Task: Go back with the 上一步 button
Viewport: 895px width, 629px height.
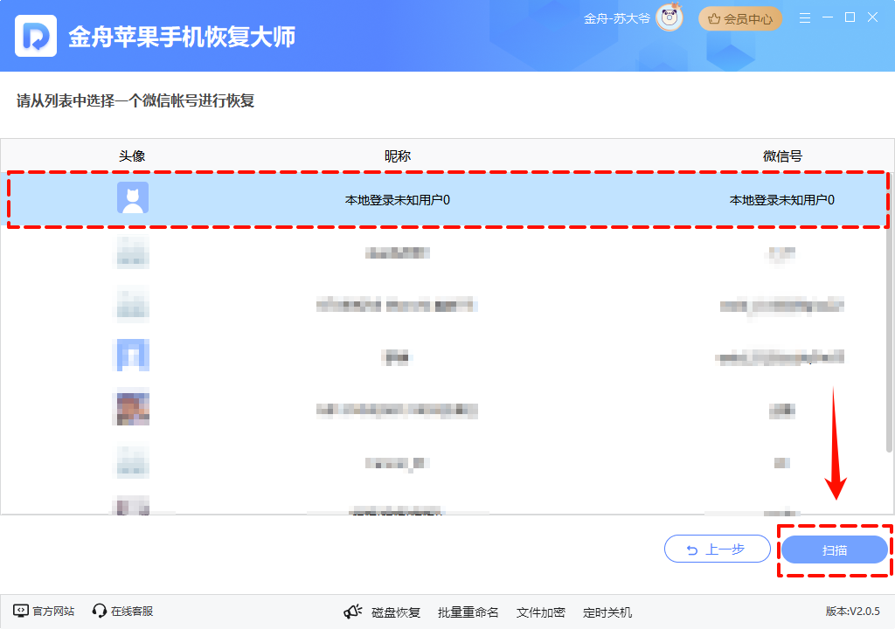Action: [717, 549]
